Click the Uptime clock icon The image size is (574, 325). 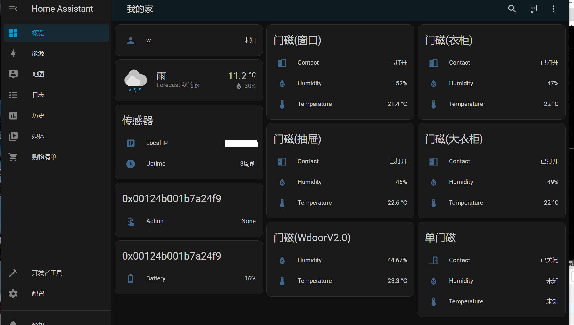pos(131,164)
